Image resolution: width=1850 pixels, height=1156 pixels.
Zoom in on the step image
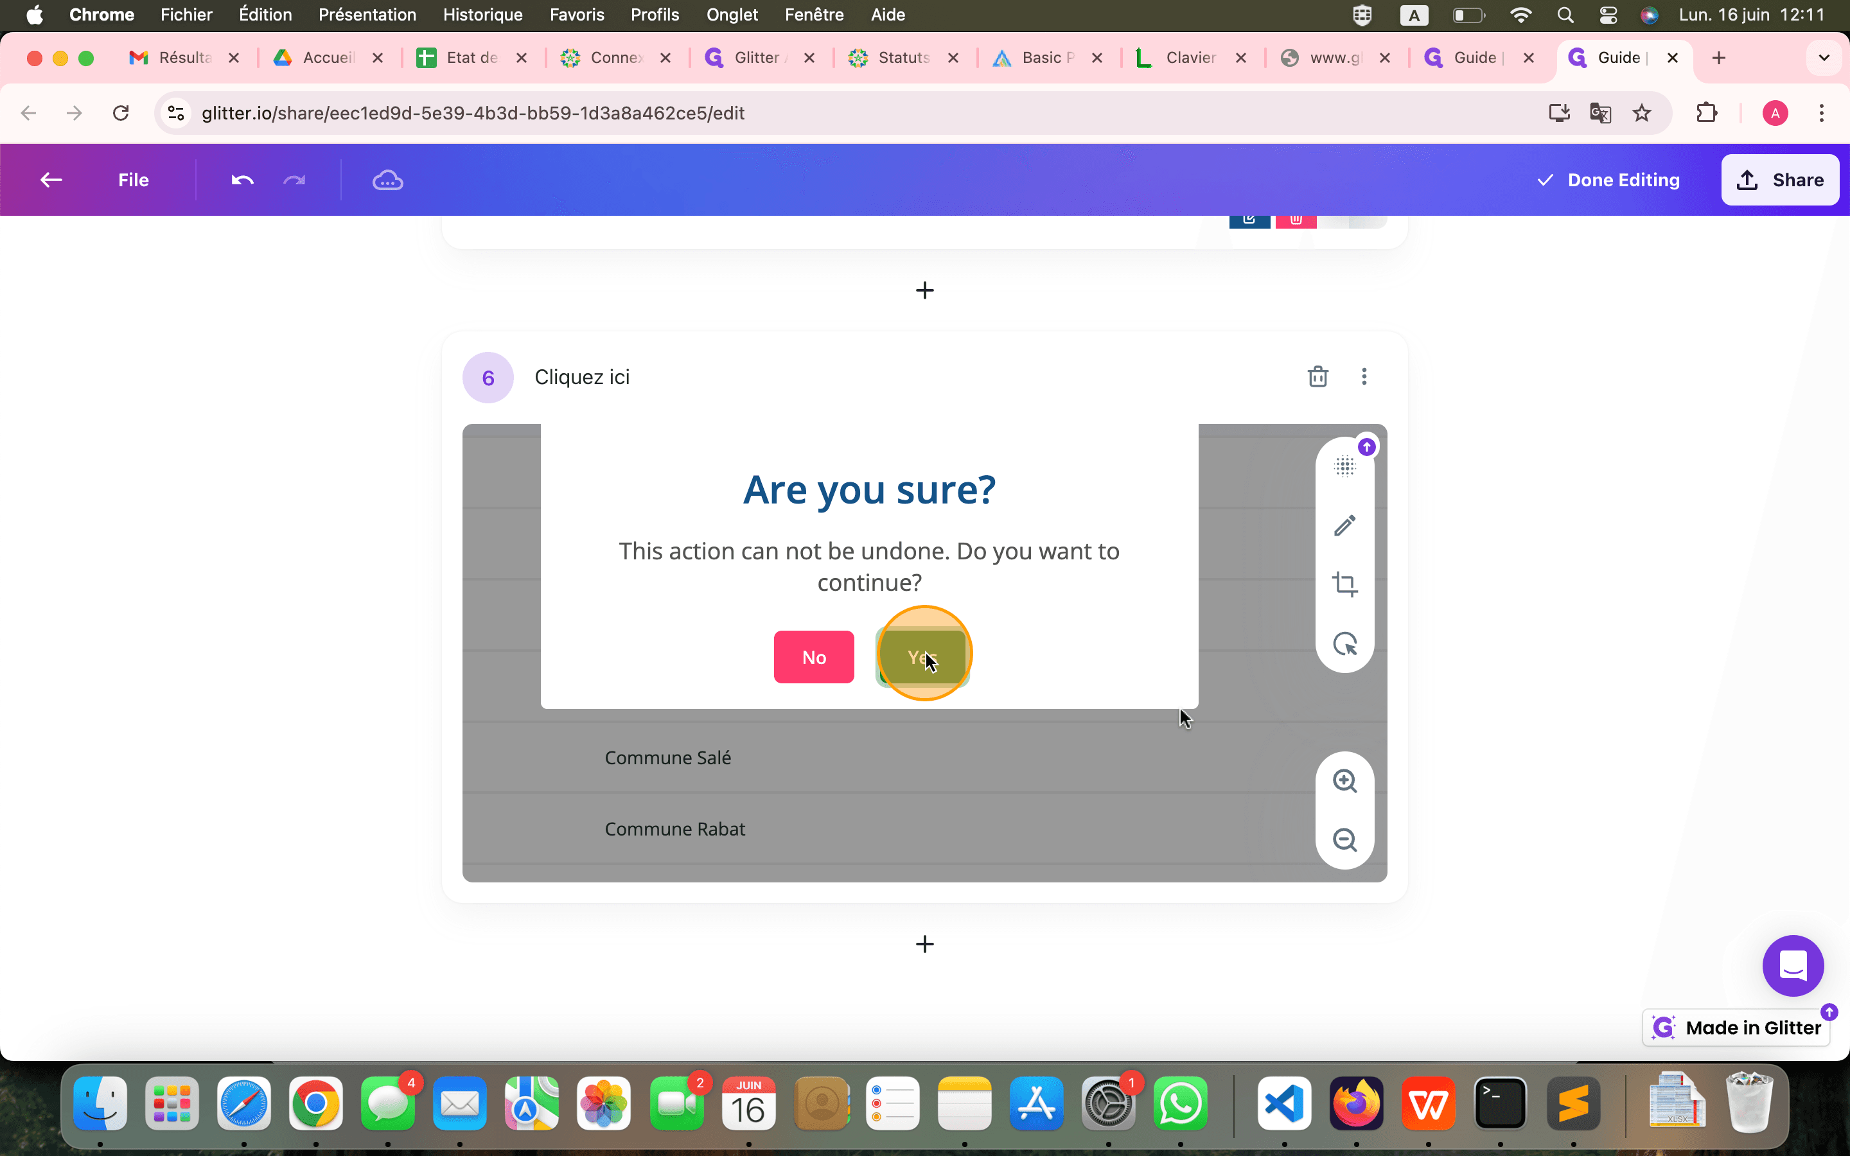click(1344, 780)
